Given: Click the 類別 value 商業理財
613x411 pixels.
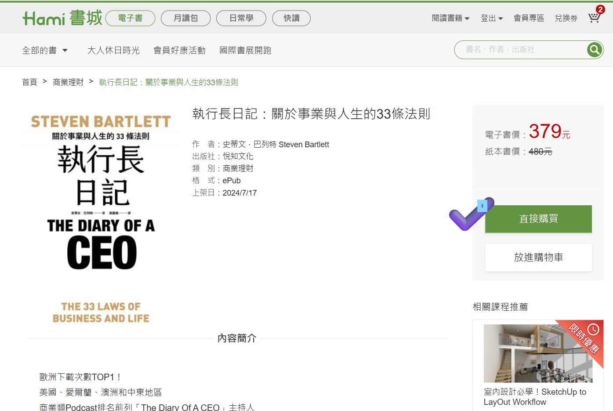Looking at the screenshot, I should pyautogui.click(x=238, y=168).
